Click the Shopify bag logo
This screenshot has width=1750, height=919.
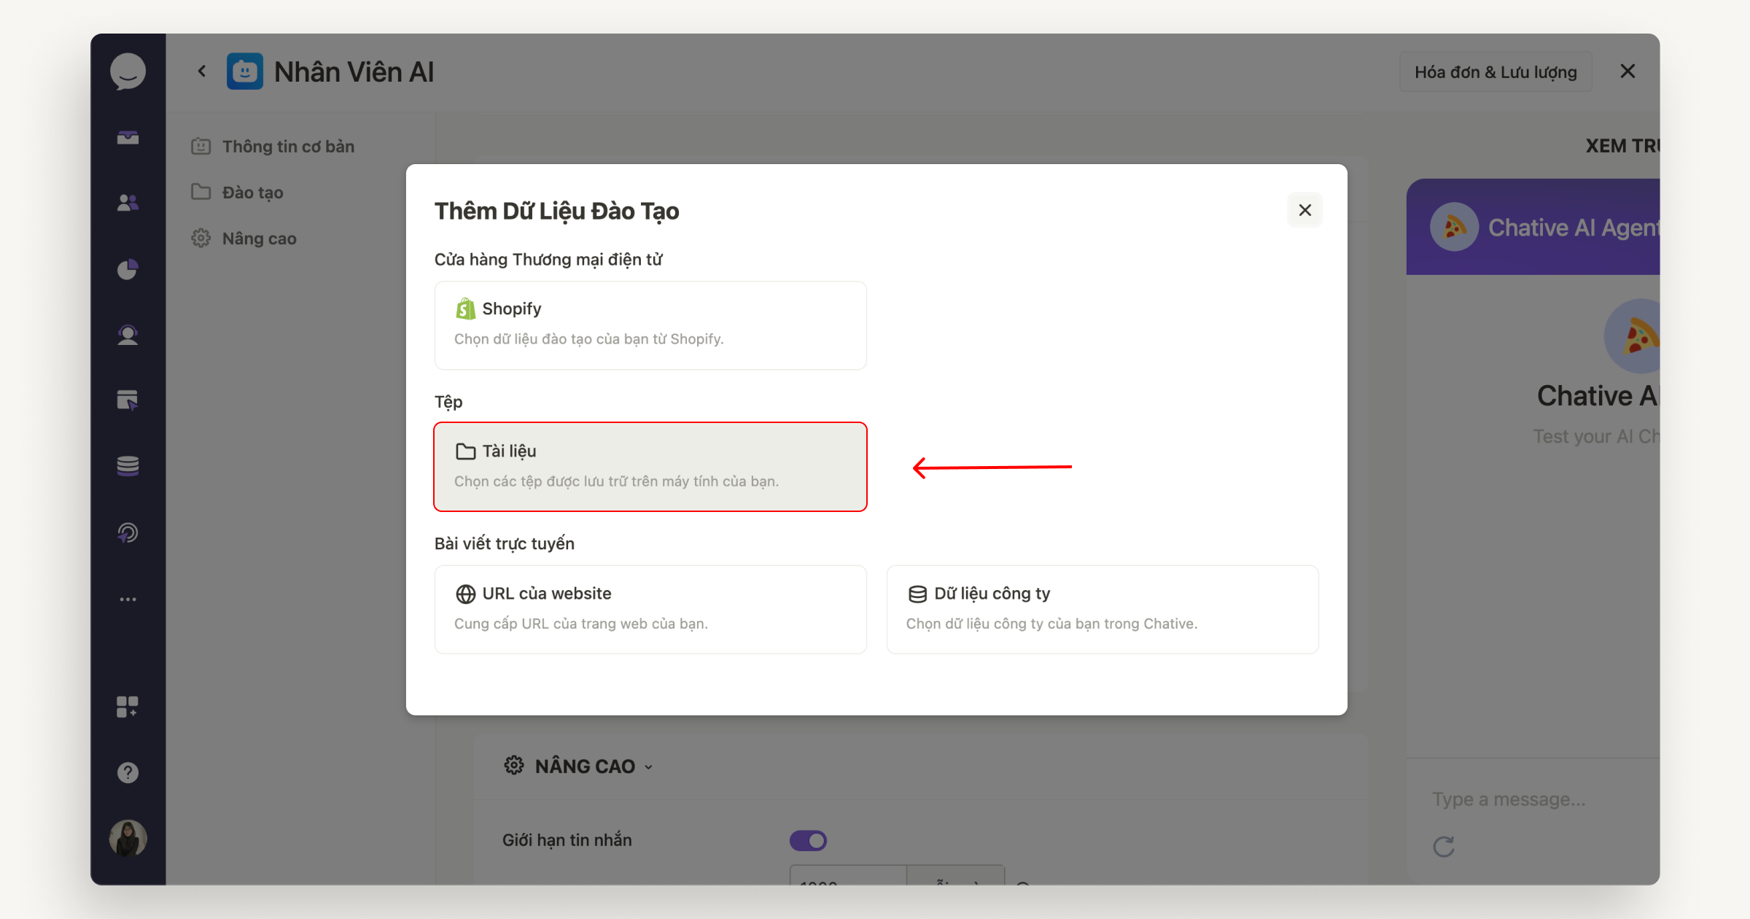(465, 309)
